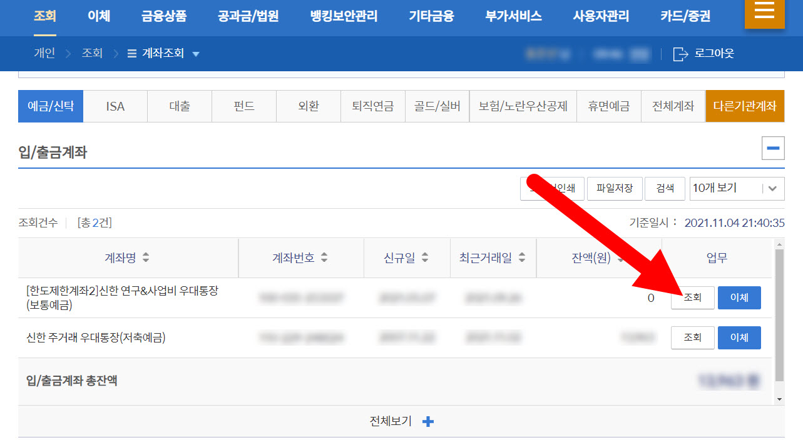
Task: Click 이체 for 신한 연구&사업비 우대통장
Action: 739,298
